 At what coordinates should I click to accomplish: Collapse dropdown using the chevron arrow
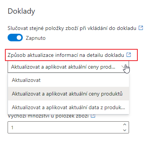click(123, 67)
